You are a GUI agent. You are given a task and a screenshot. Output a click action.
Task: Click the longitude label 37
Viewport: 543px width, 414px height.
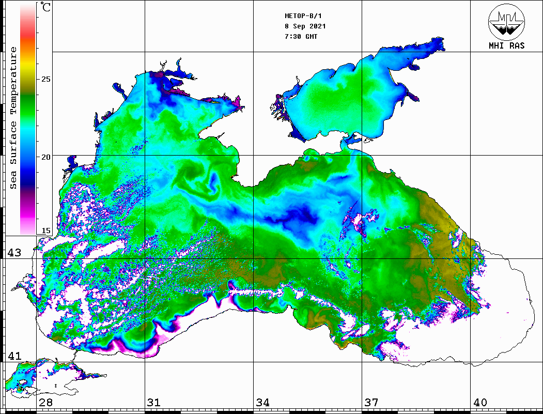point(371,403)
